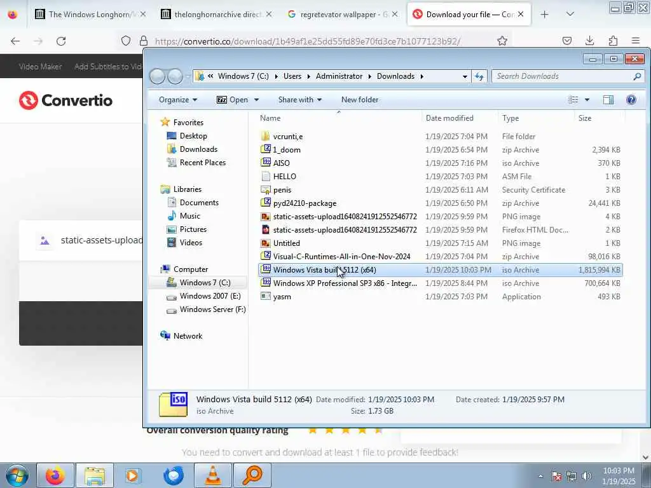651x488 pixels.
Task: Toggle the preview pane button
Action: click(x=608, y=100)
